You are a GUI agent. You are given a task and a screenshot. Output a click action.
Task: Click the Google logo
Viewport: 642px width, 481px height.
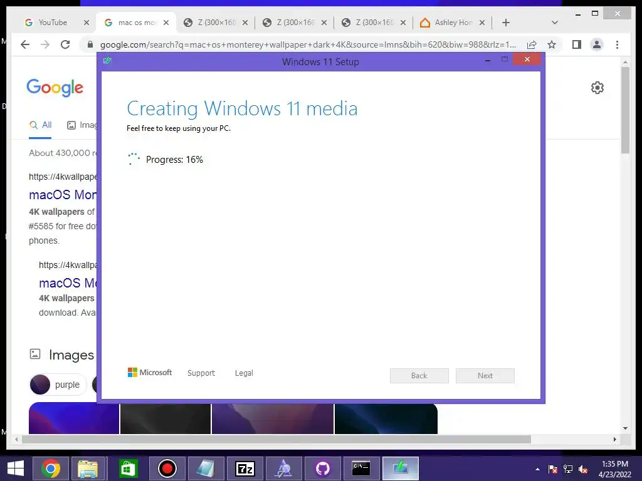[x=55, y=88]
